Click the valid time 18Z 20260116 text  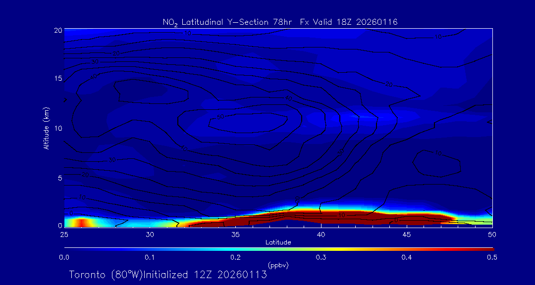[x=369, y=22]
